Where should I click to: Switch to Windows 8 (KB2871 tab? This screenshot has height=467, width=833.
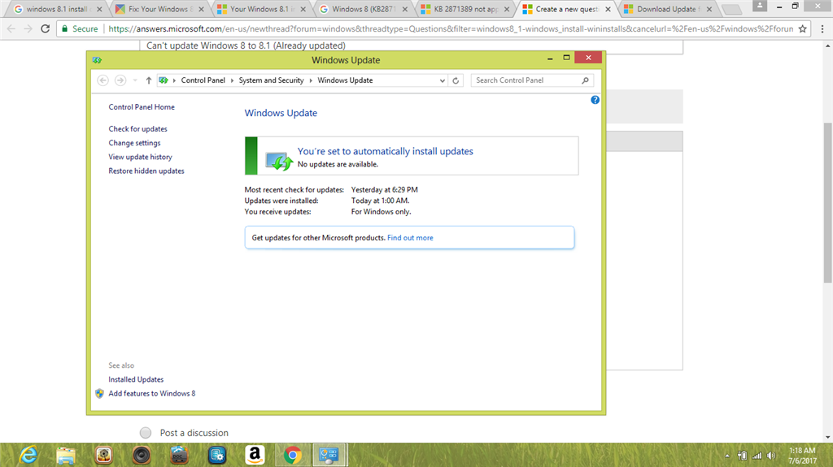coord(364,9)
